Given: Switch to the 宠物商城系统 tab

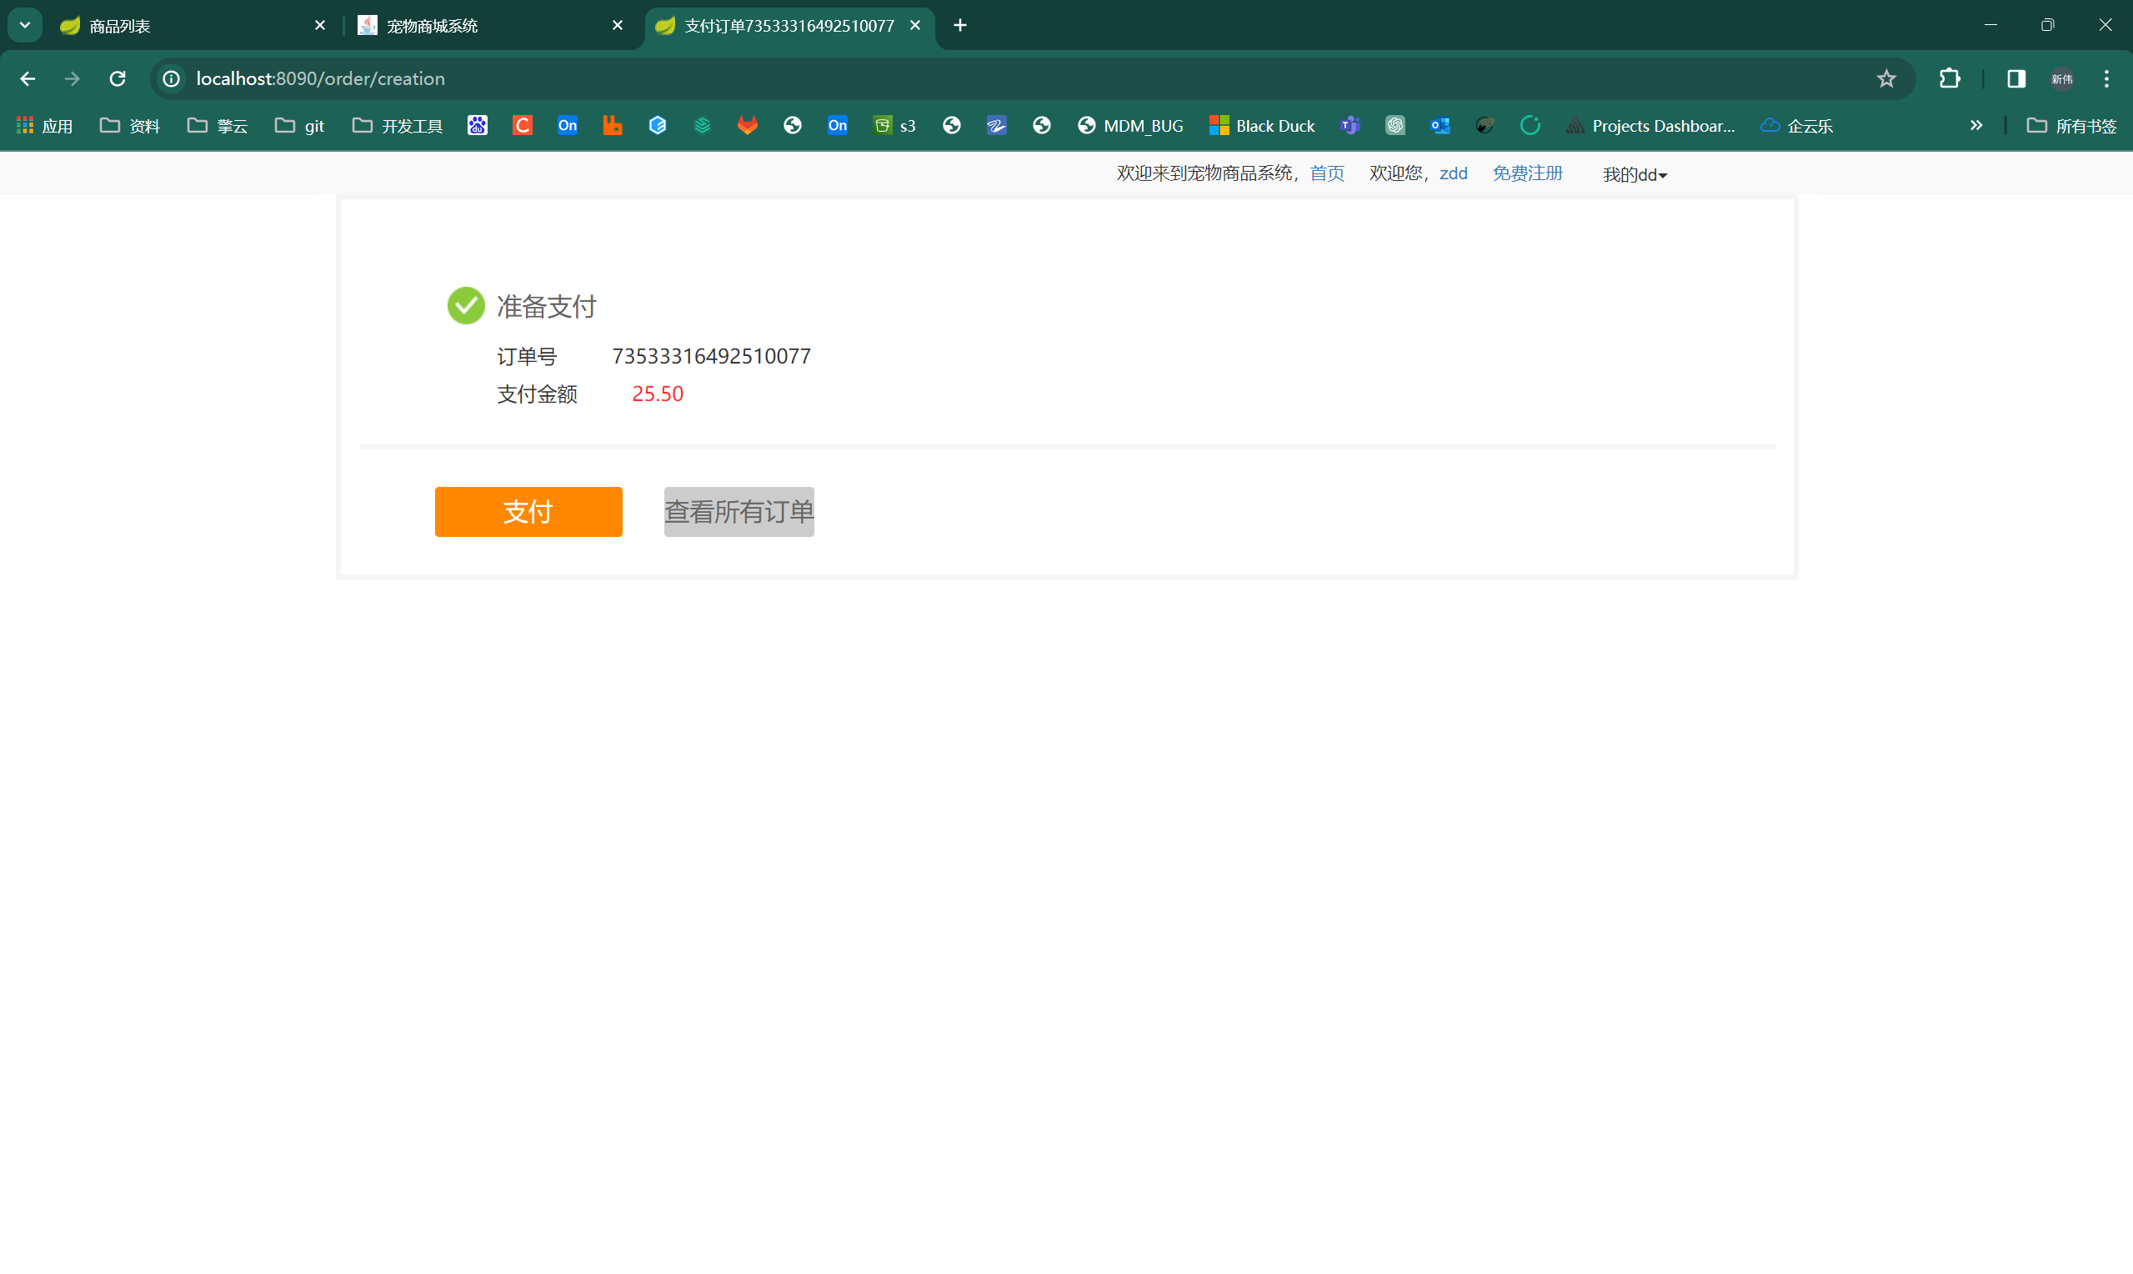Looking at the screenshot, I should click(x=432, y=26).
